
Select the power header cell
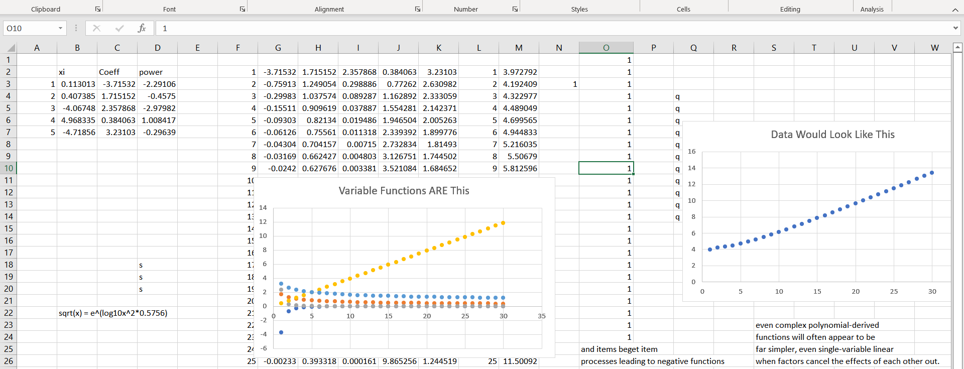coord(157,72)
